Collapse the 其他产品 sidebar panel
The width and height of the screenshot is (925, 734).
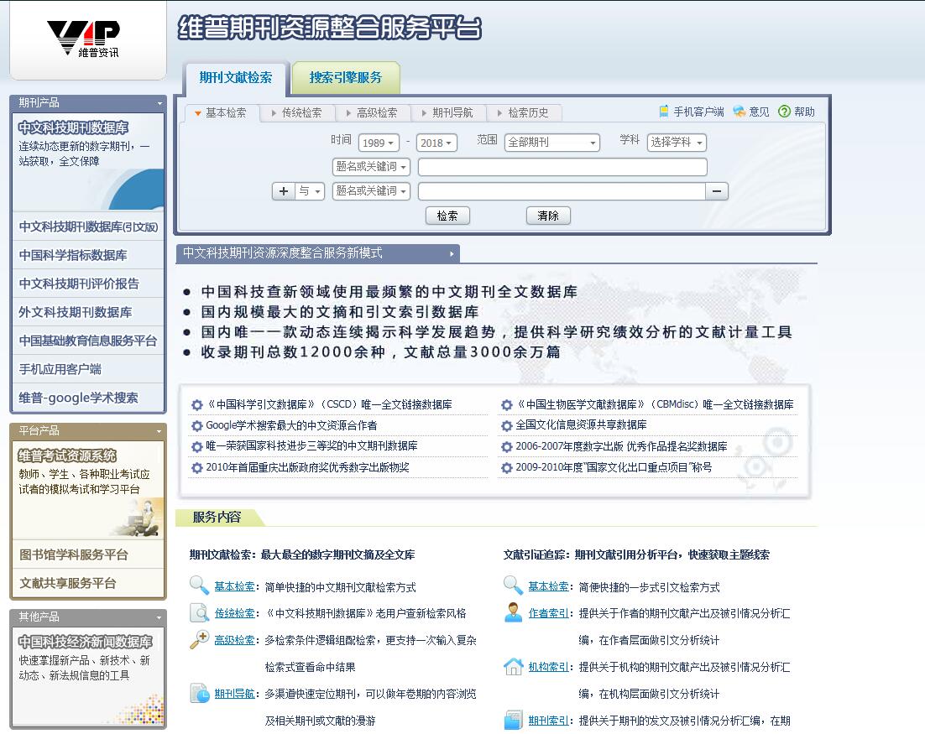click(x=159, y=618)
